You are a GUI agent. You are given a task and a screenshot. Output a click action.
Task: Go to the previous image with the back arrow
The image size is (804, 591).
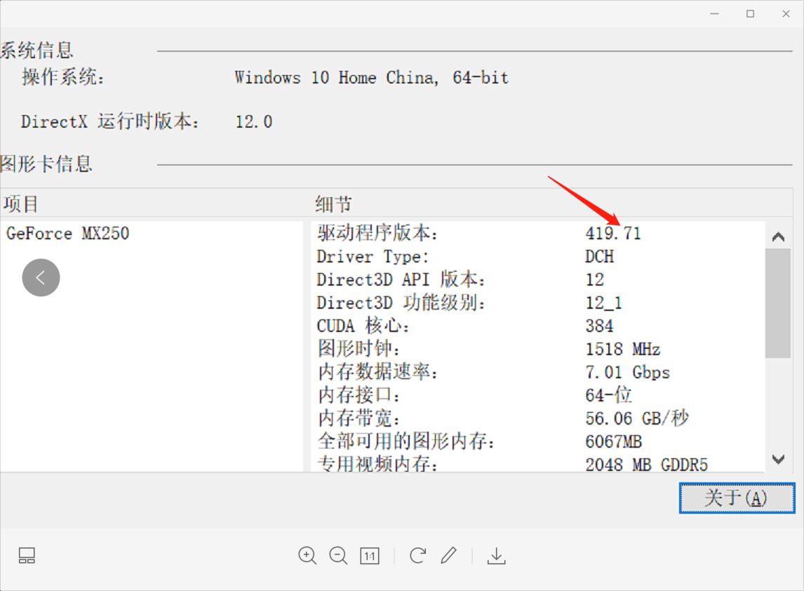tap(41, 277)
